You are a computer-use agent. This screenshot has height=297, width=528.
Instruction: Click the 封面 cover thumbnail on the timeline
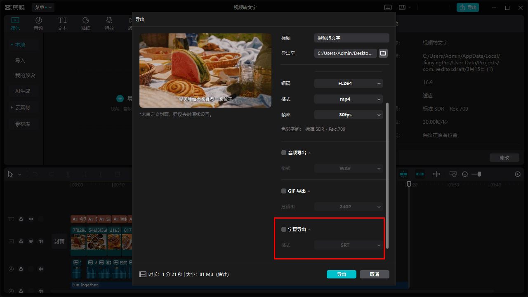tap(59, 241)
